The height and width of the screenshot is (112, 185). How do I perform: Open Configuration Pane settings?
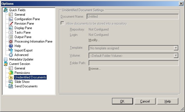[x=27, y=19]
